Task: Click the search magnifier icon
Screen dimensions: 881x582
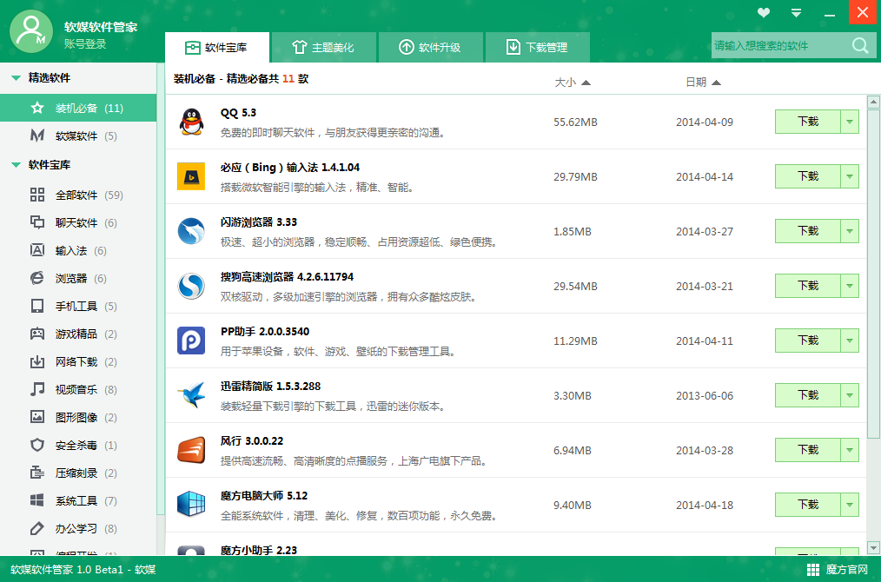Action: coord(859,46)
